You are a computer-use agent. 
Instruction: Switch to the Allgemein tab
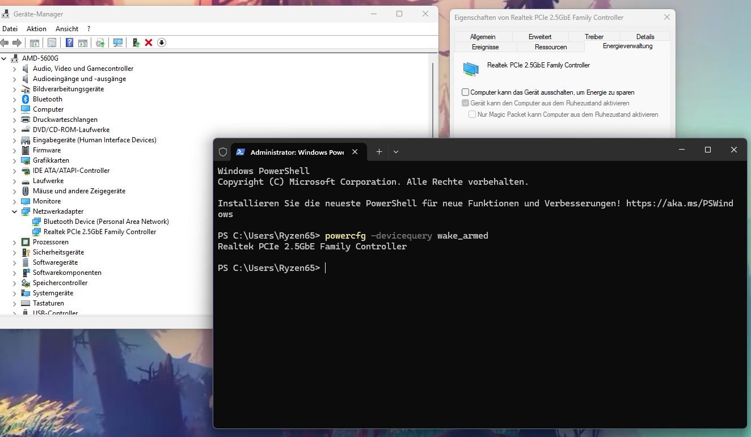[x=483, y=37]
